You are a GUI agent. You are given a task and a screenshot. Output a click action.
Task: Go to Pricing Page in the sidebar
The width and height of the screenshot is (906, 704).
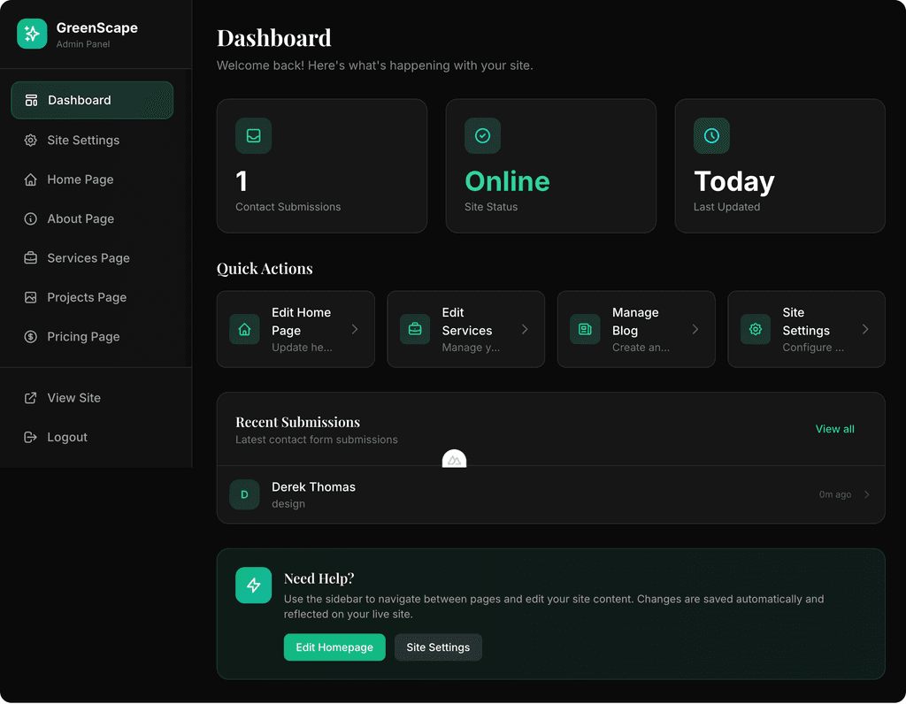pyautogui.click(x=83, y=337)
